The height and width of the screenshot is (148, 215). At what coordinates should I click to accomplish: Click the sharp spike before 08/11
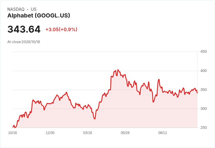[159, 79]
